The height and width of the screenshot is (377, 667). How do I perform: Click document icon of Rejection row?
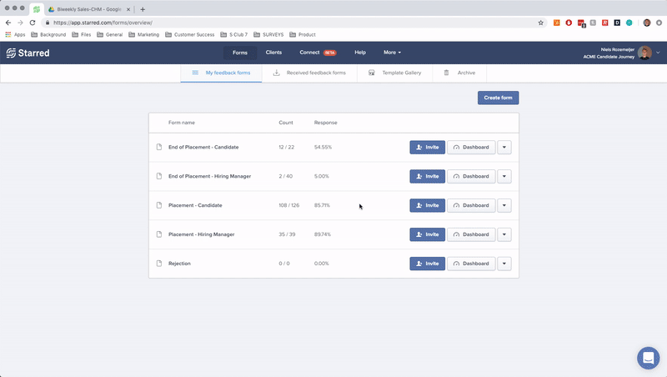pos(159,264)
